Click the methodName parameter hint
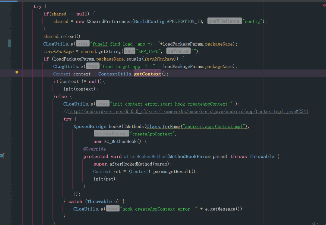326x225 pixels. (111, 134)
